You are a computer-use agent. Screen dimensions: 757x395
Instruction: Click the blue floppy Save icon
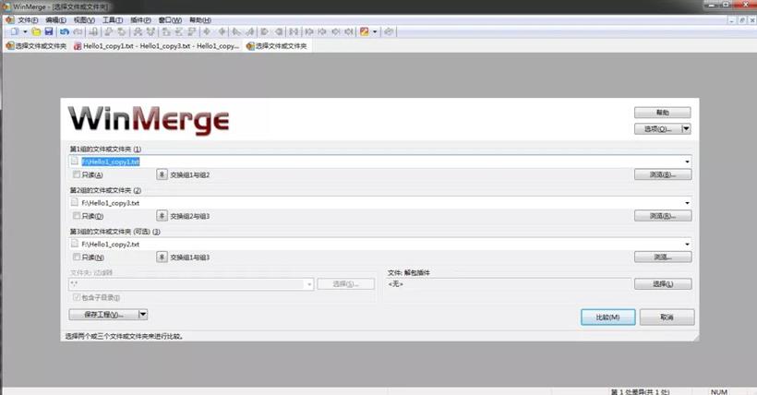(x=49, y=32)
